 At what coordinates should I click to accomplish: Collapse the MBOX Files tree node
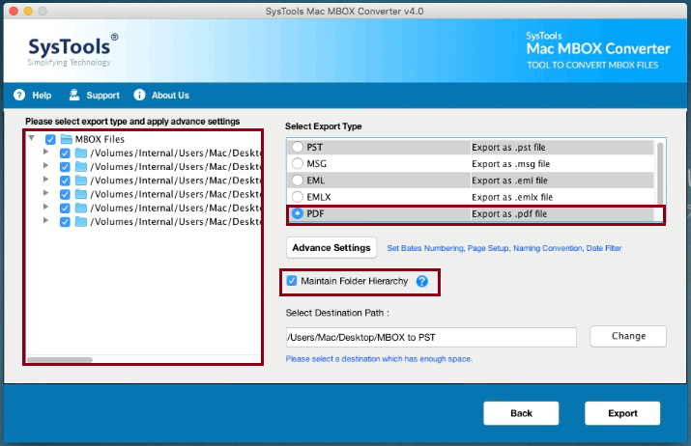tap(32, 139)
